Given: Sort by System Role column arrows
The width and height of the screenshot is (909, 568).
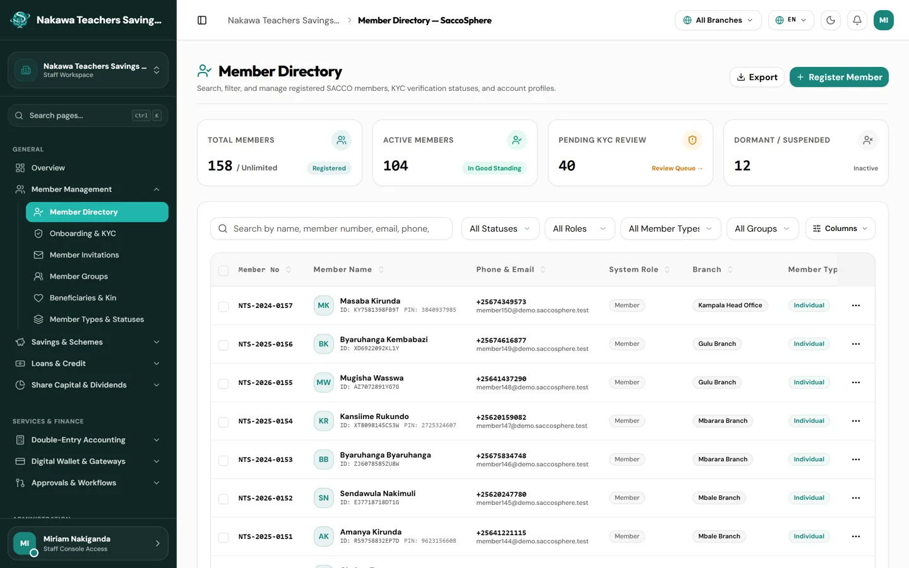Looking at the screenshot, I should click(x=667, y=269).
